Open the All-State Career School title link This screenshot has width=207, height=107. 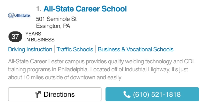85,9
